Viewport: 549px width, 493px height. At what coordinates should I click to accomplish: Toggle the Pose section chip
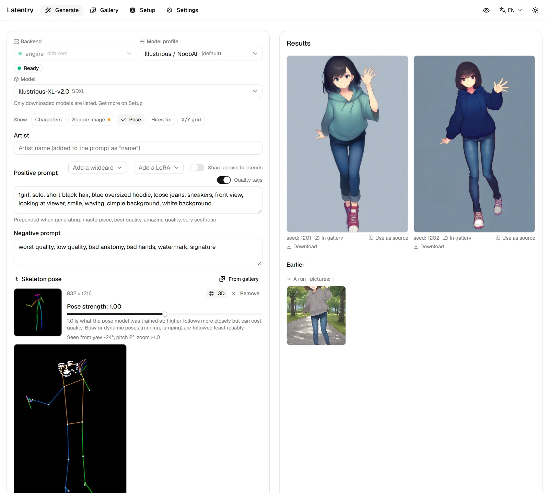tap(131, 120)
